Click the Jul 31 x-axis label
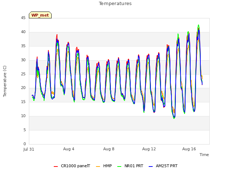231x173 pixels. 29,149
